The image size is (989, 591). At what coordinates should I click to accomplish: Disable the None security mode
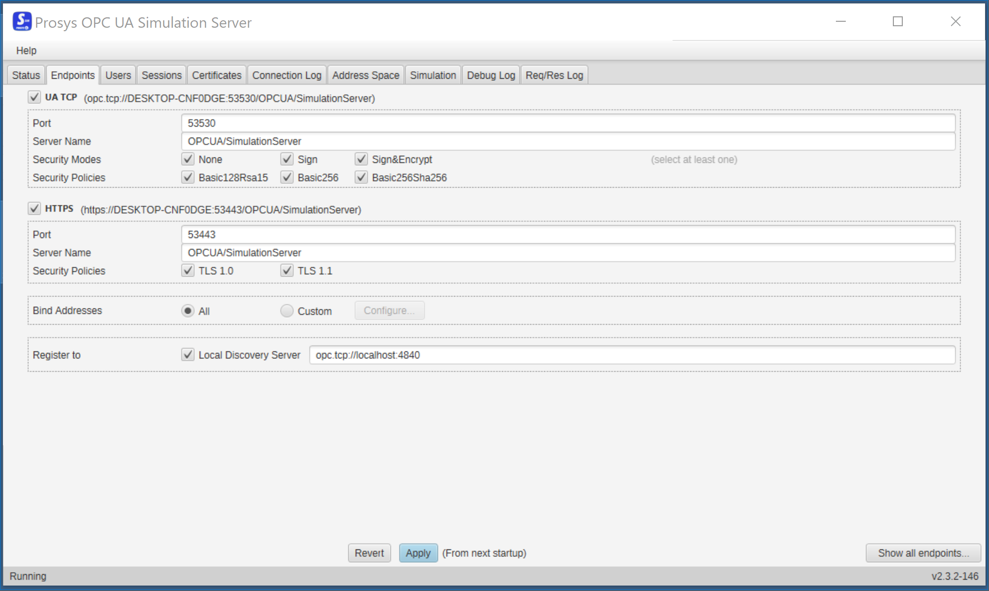tap(188, 159)
